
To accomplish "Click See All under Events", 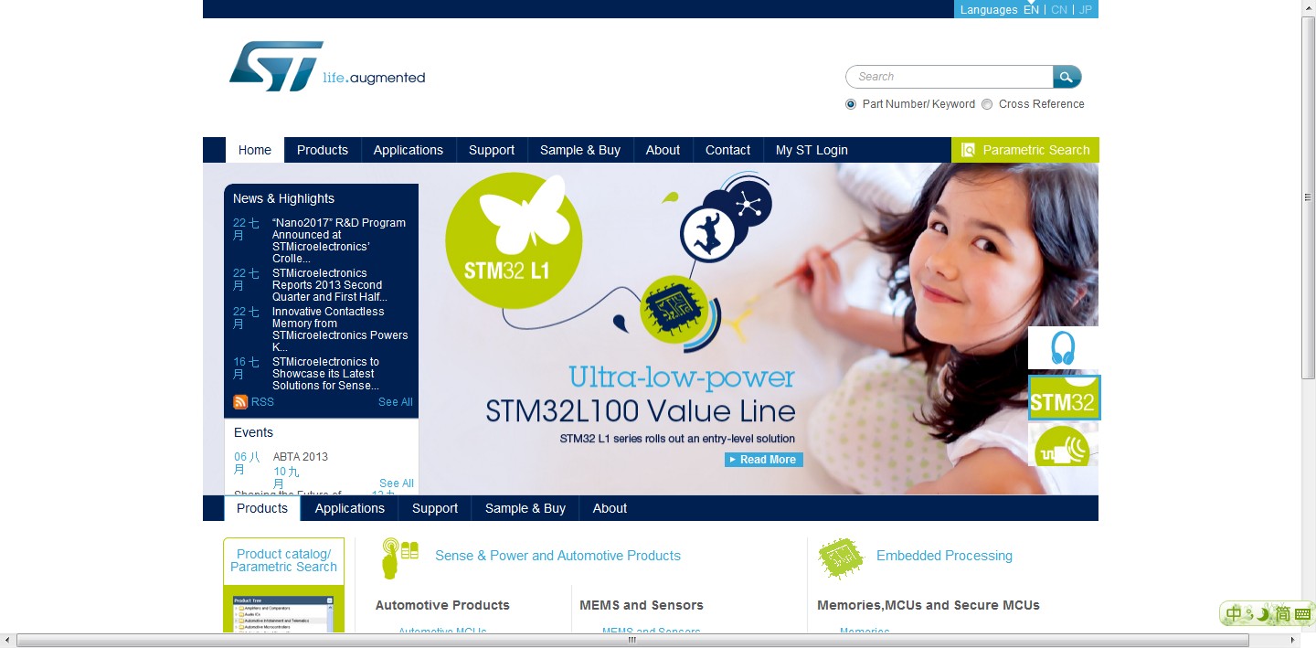I will coord(397,483).
